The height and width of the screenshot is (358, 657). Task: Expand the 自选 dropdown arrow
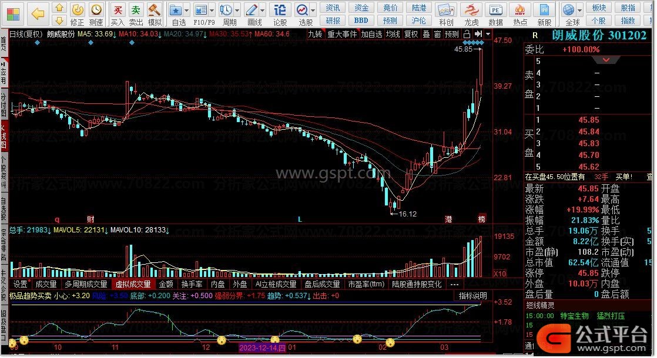186,10
